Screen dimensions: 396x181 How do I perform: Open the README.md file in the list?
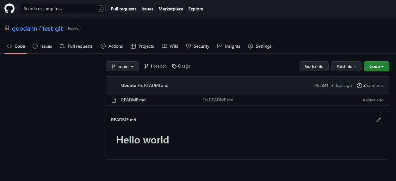(x=133, y=100)
